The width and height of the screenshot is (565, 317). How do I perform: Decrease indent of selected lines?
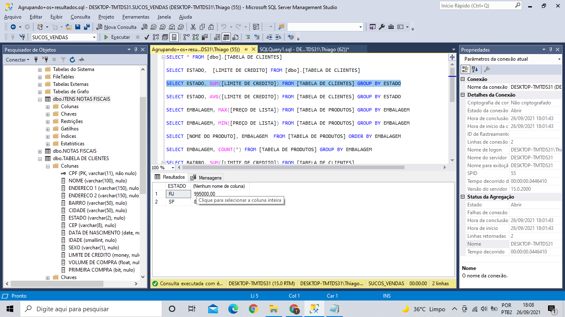(x=269, y=37)
